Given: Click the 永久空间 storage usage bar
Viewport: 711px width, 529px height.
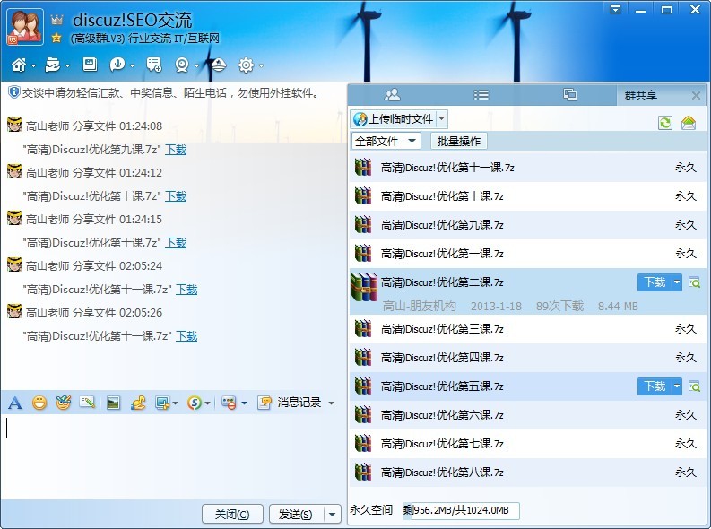Looking at the screenshot, I should (461, 510).
